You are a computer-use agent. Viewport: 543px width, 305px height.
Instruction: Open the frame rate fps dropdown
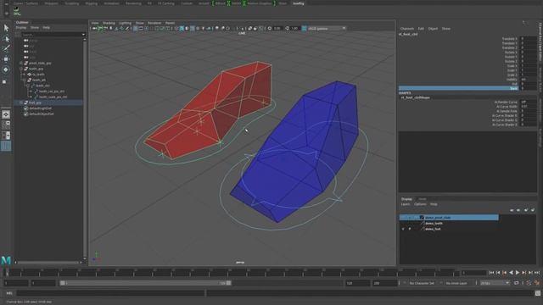tap(494, 283)
